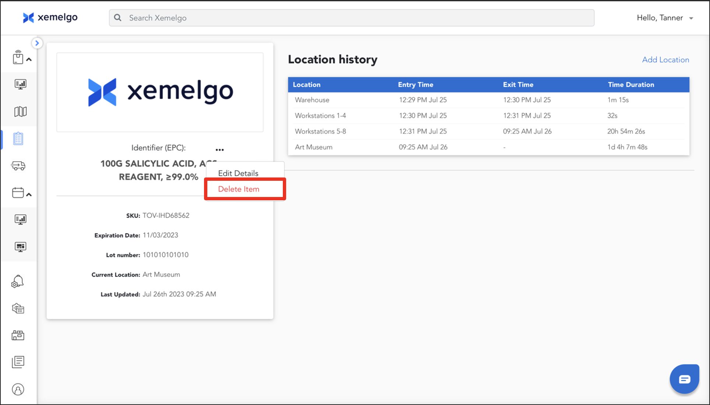Select the Art Museum location row
Image resolution: width=710 pixels, height=405 pixels.
coord(314,147)
